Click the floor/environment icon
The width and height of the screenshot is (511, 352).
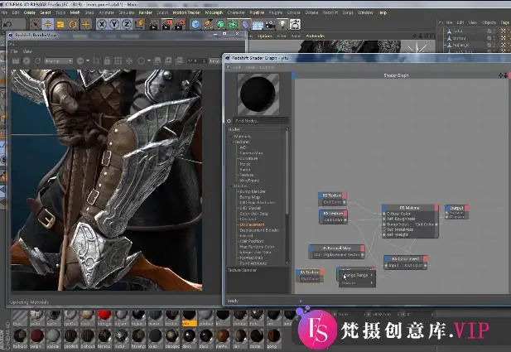pos(258,25)
